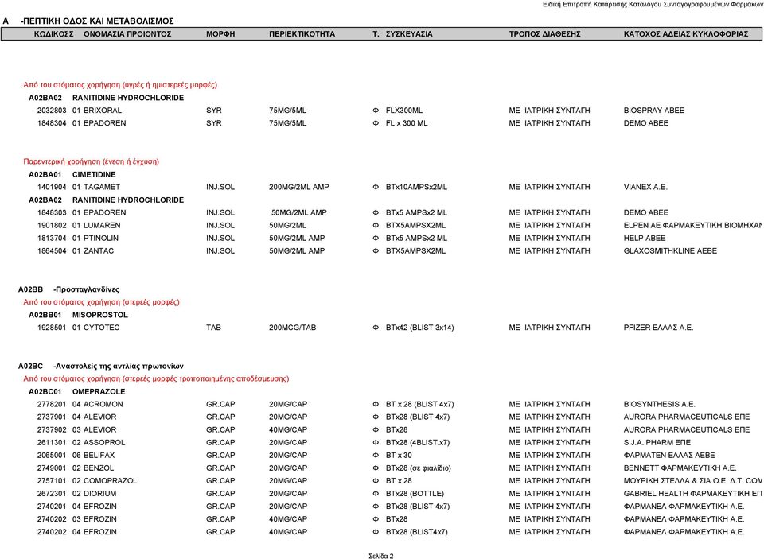Click product code 1901802
Screen dimensions: 764x559
[x=52, y=226]
